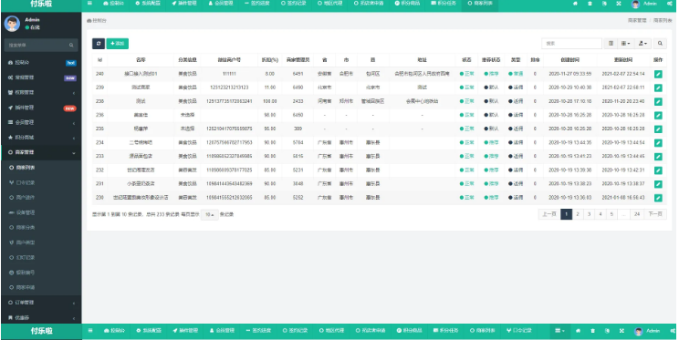Click the 更新时间 column header

click(623, 60)
